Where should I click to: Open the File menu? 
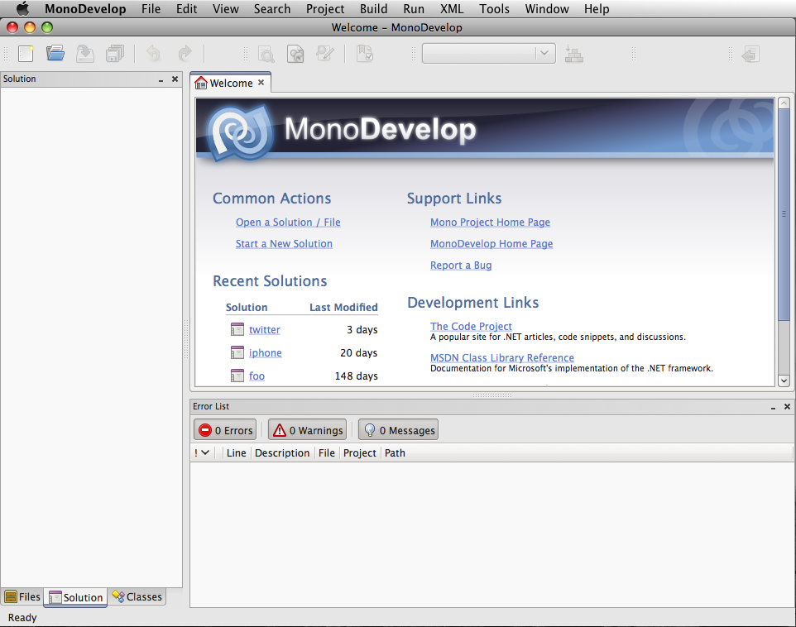(151, 8)
